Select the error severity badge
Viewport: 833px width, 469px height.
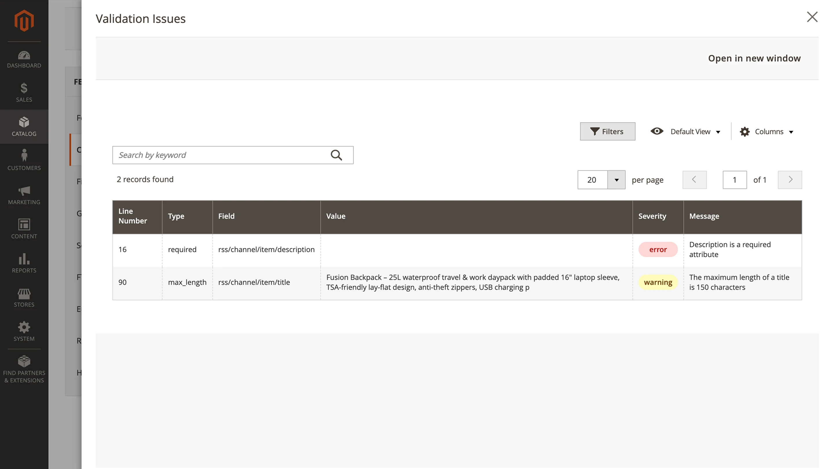658,249
